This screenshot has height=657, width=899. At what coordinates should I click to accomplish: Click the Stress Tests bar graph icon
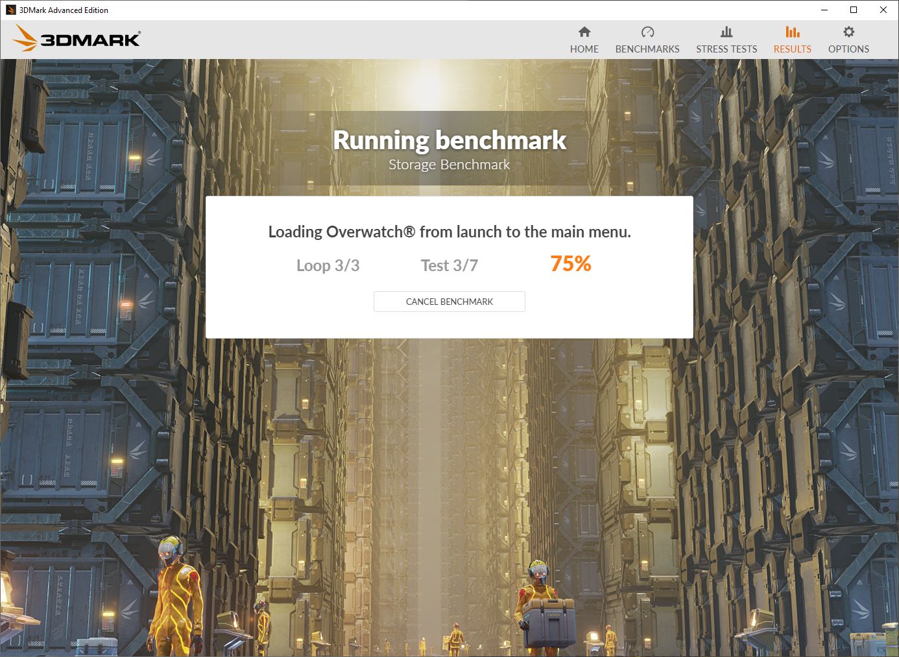coord(726,31)
